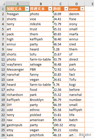94x139 pixels.
Task: Open the 数值 filter dropdown
Action: [x=66, y=9]
